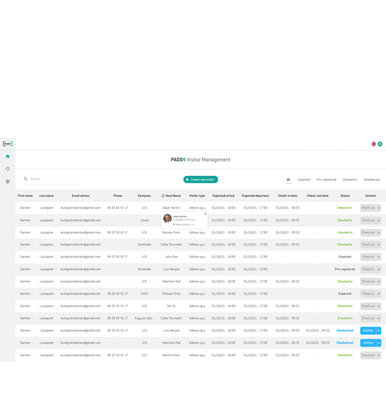Click the PADS4 logo icon

8,144
